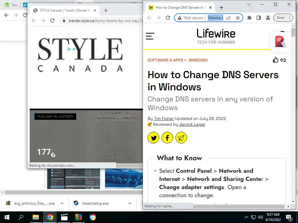Open Chrome Error menu button
The image size is (298, 223).
(x=283, y=18)
